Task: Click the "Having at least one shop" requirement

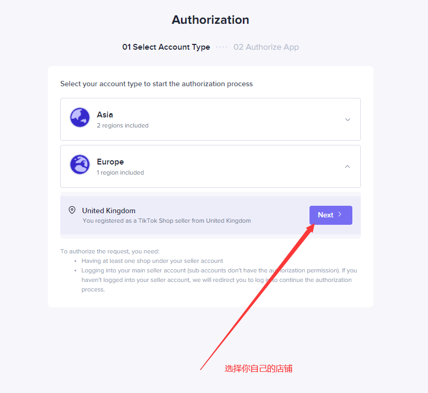Action: point(152,261)
